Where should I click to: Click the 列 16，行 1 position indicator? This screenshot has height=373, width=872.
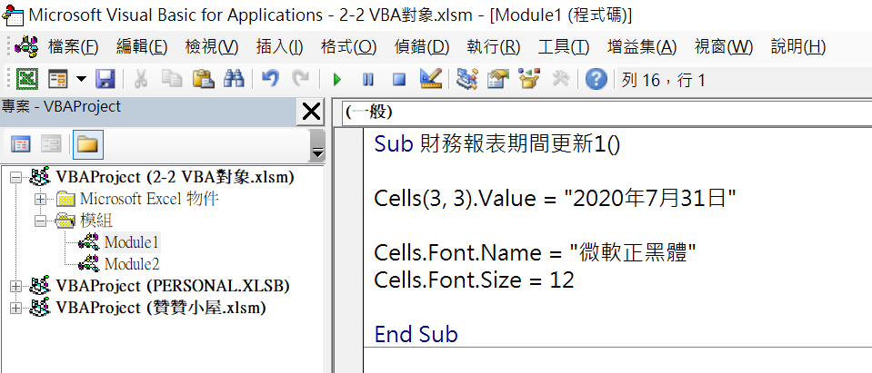664,81
